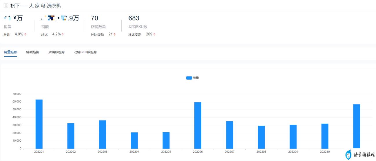Viewport: 376px width, 161px height.
Task: Click the 店铺数量 value 70
Action: [x=94, y=18]
